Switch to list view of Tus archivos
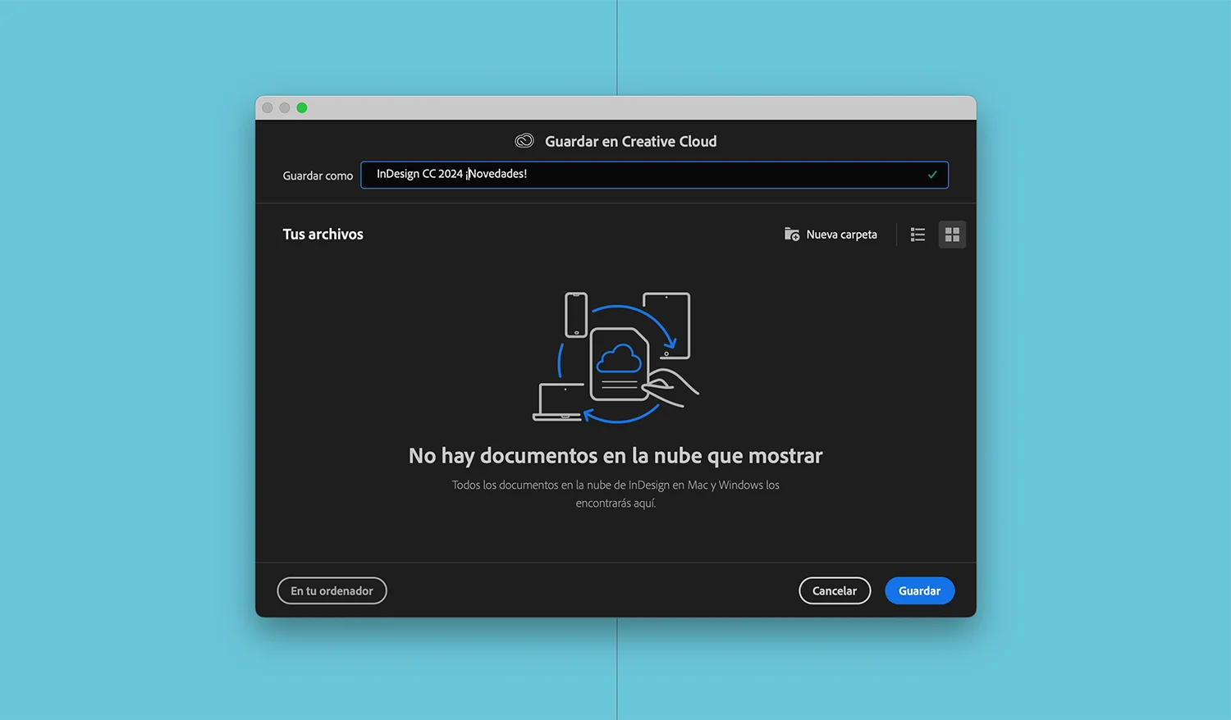Image resolution: width=1231 pixels, height=720 pixels. 917,234
